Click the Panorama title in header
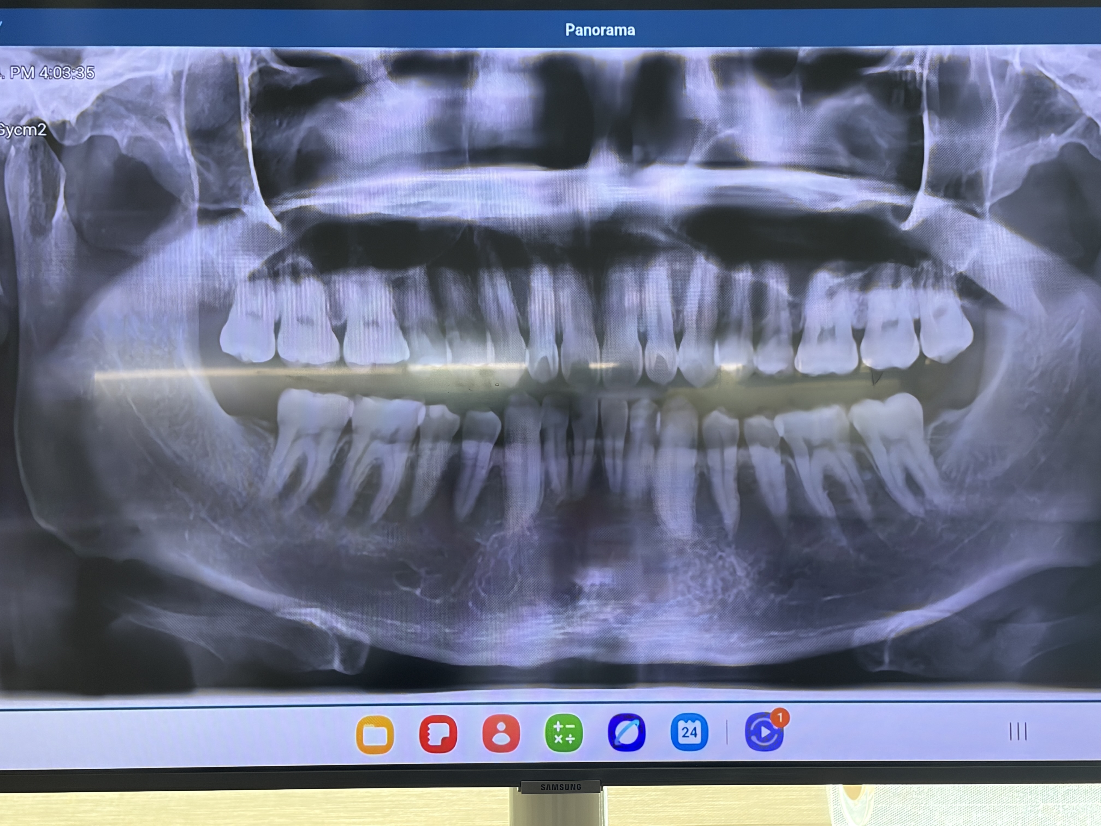Screen dimensions: 1101x826 coord(600,30)
